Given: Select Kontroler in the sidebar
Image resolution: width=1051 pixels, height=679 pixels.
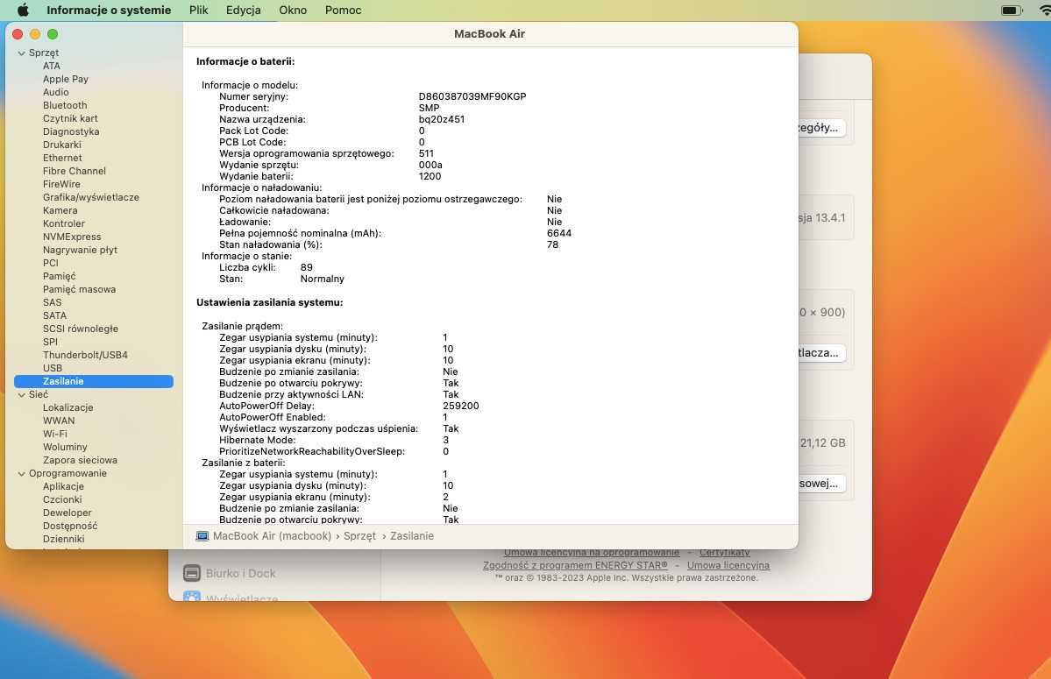Looking at the screenshot, I should (64, 223).
